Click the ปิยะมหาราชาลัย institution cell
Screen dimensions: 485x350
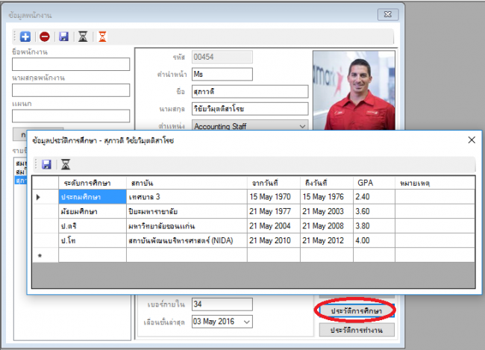tap(187, 211)
